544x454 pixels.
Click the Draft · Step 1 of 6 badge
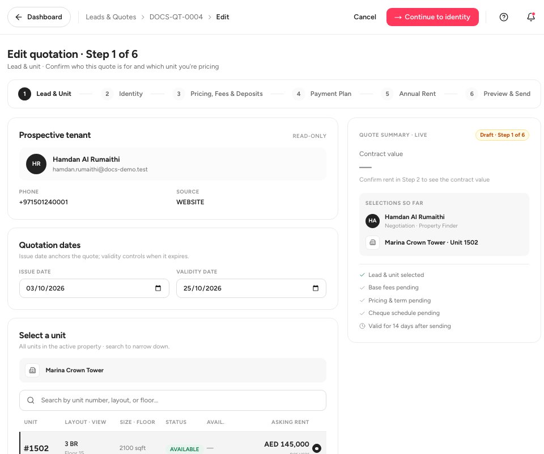click(502, 134)
